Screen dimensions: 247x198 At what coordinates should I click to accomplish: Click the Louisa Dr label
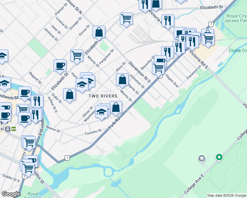[62, 23]
